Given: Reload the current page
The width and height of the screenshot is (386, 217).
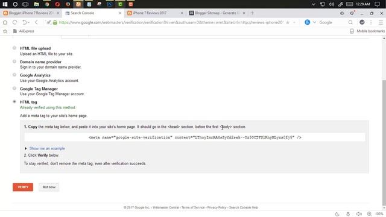Looking at the screenshot, I should [14, 22].
